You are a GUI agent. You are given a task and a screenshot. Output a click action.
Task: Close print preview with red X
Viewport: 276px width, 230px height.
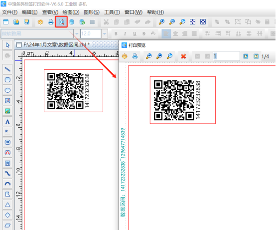[x=183, y=56]
